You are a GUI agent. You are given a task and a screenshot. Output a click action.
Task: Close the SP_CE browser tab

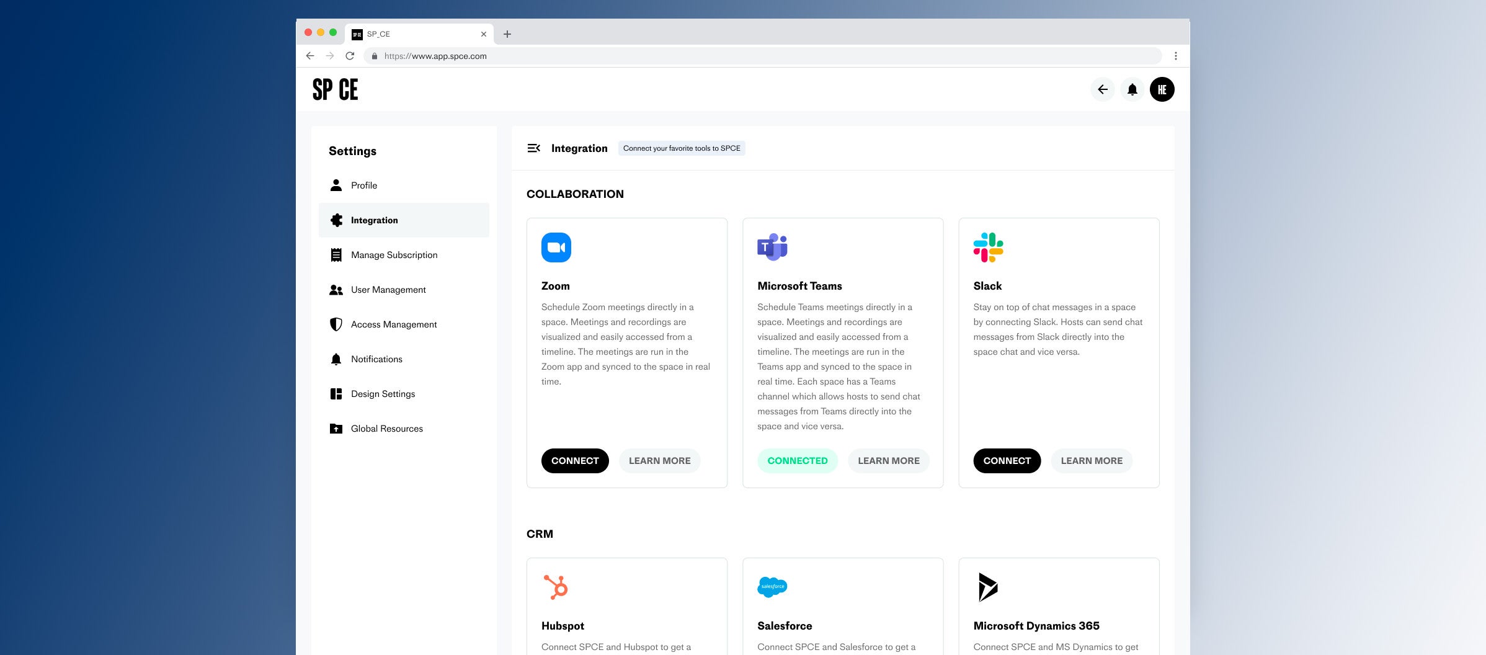[x=484, y=34]
